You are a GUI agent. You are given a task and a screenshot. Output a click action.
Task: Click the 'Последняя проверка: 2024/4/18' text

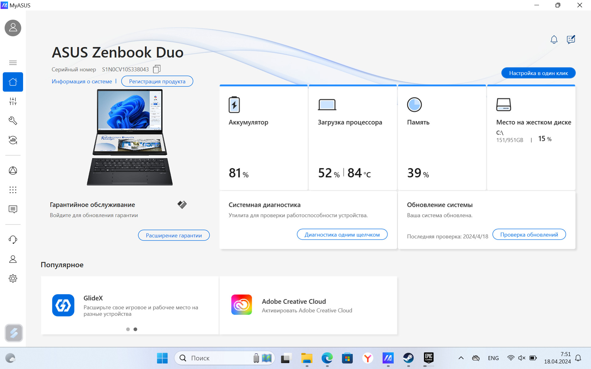(x=448, y=236)
